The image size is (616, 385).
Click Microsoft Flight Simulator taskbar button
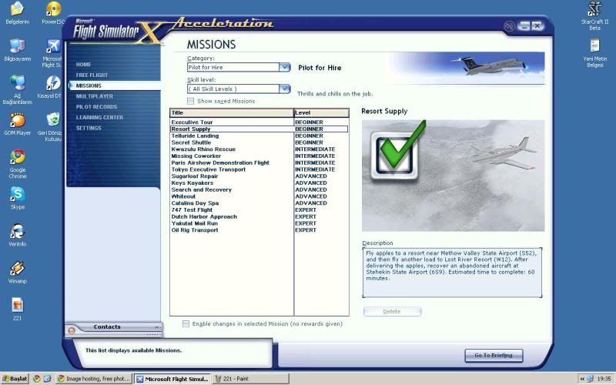pyautogui.click(x=172, y=379)
